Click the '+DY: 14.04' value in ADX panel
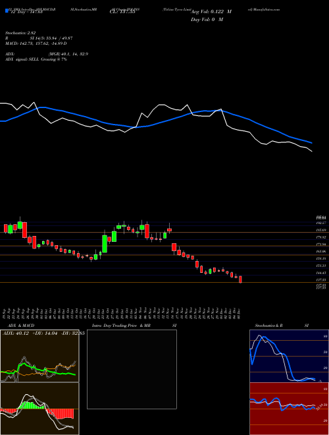 (45, 333)
